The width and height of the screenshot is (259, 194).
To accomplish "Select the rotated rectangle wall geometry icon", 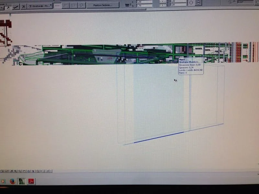I will (x=82, y=5).
